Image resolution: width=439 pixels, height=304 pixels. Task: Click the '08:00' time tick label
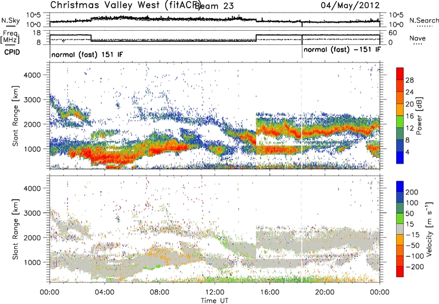click(160, 292)
